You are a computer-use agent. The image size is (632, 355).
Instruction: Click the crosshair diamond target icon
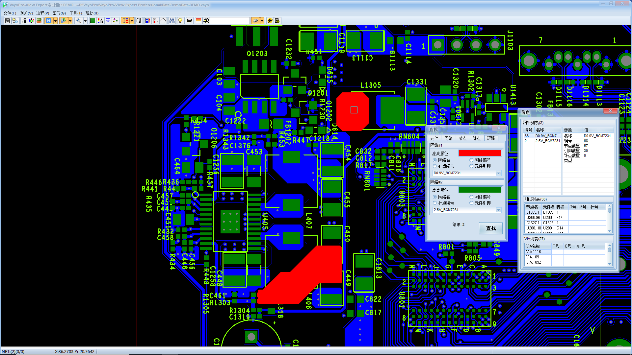[163, 21]
